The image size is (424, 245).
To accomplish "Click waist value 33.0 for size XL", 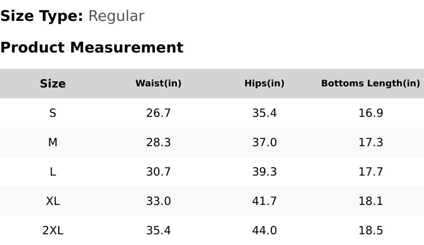I will pos(158,201).
